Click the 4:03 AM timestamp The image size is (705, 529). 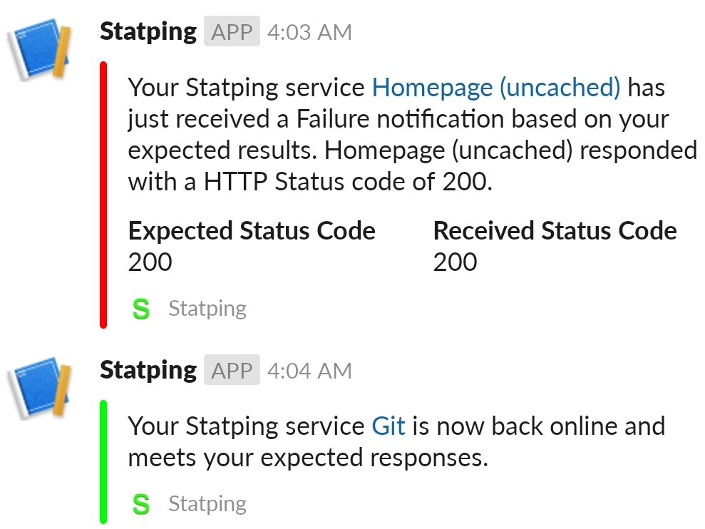(x=310, y=31)
